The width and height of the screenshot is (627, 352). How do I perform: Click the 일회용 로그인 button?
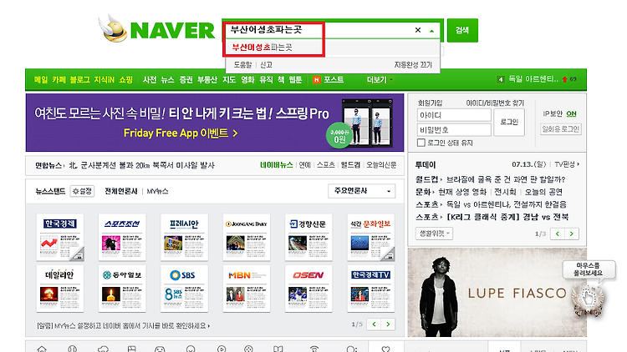[x=561, y=129]
